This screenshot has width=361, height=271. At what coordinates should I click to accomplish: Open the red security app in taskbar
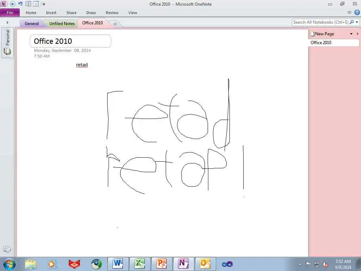point(74,264)
